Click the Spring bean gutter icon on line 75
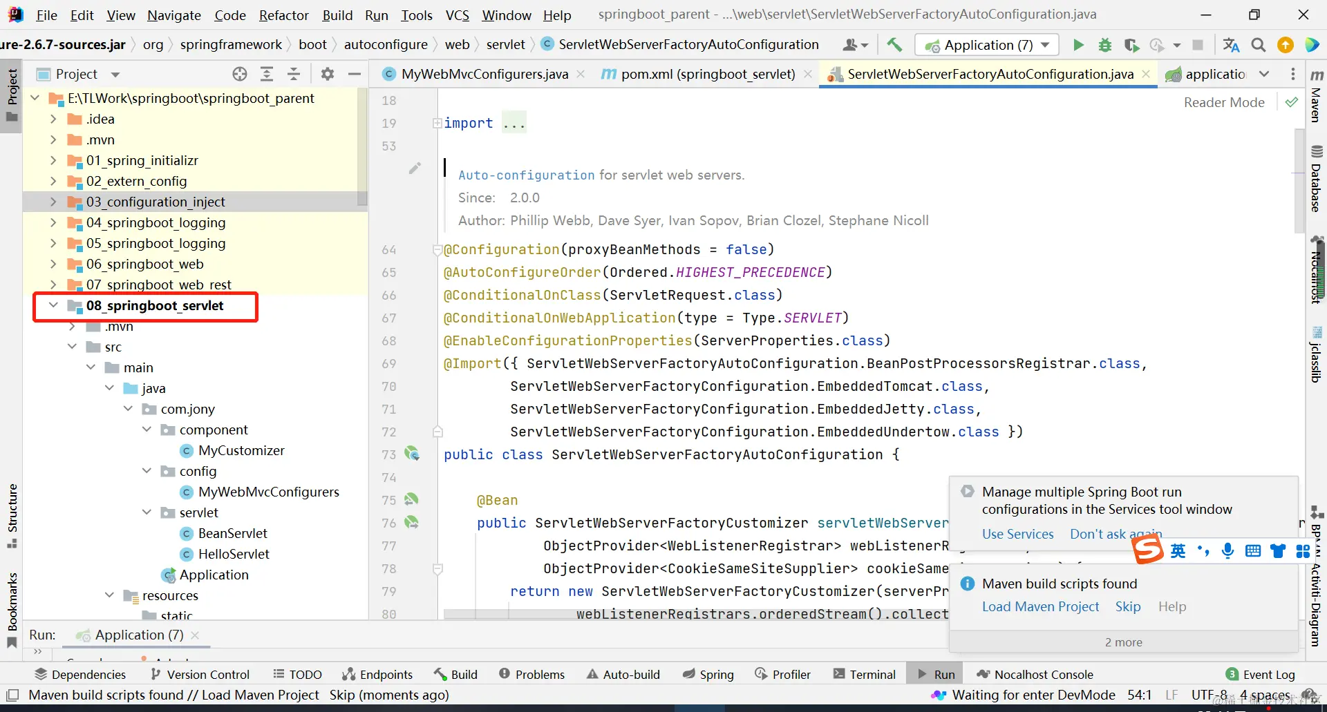The width and height of the screenshot is (1327, 712). tap(412, 499)
